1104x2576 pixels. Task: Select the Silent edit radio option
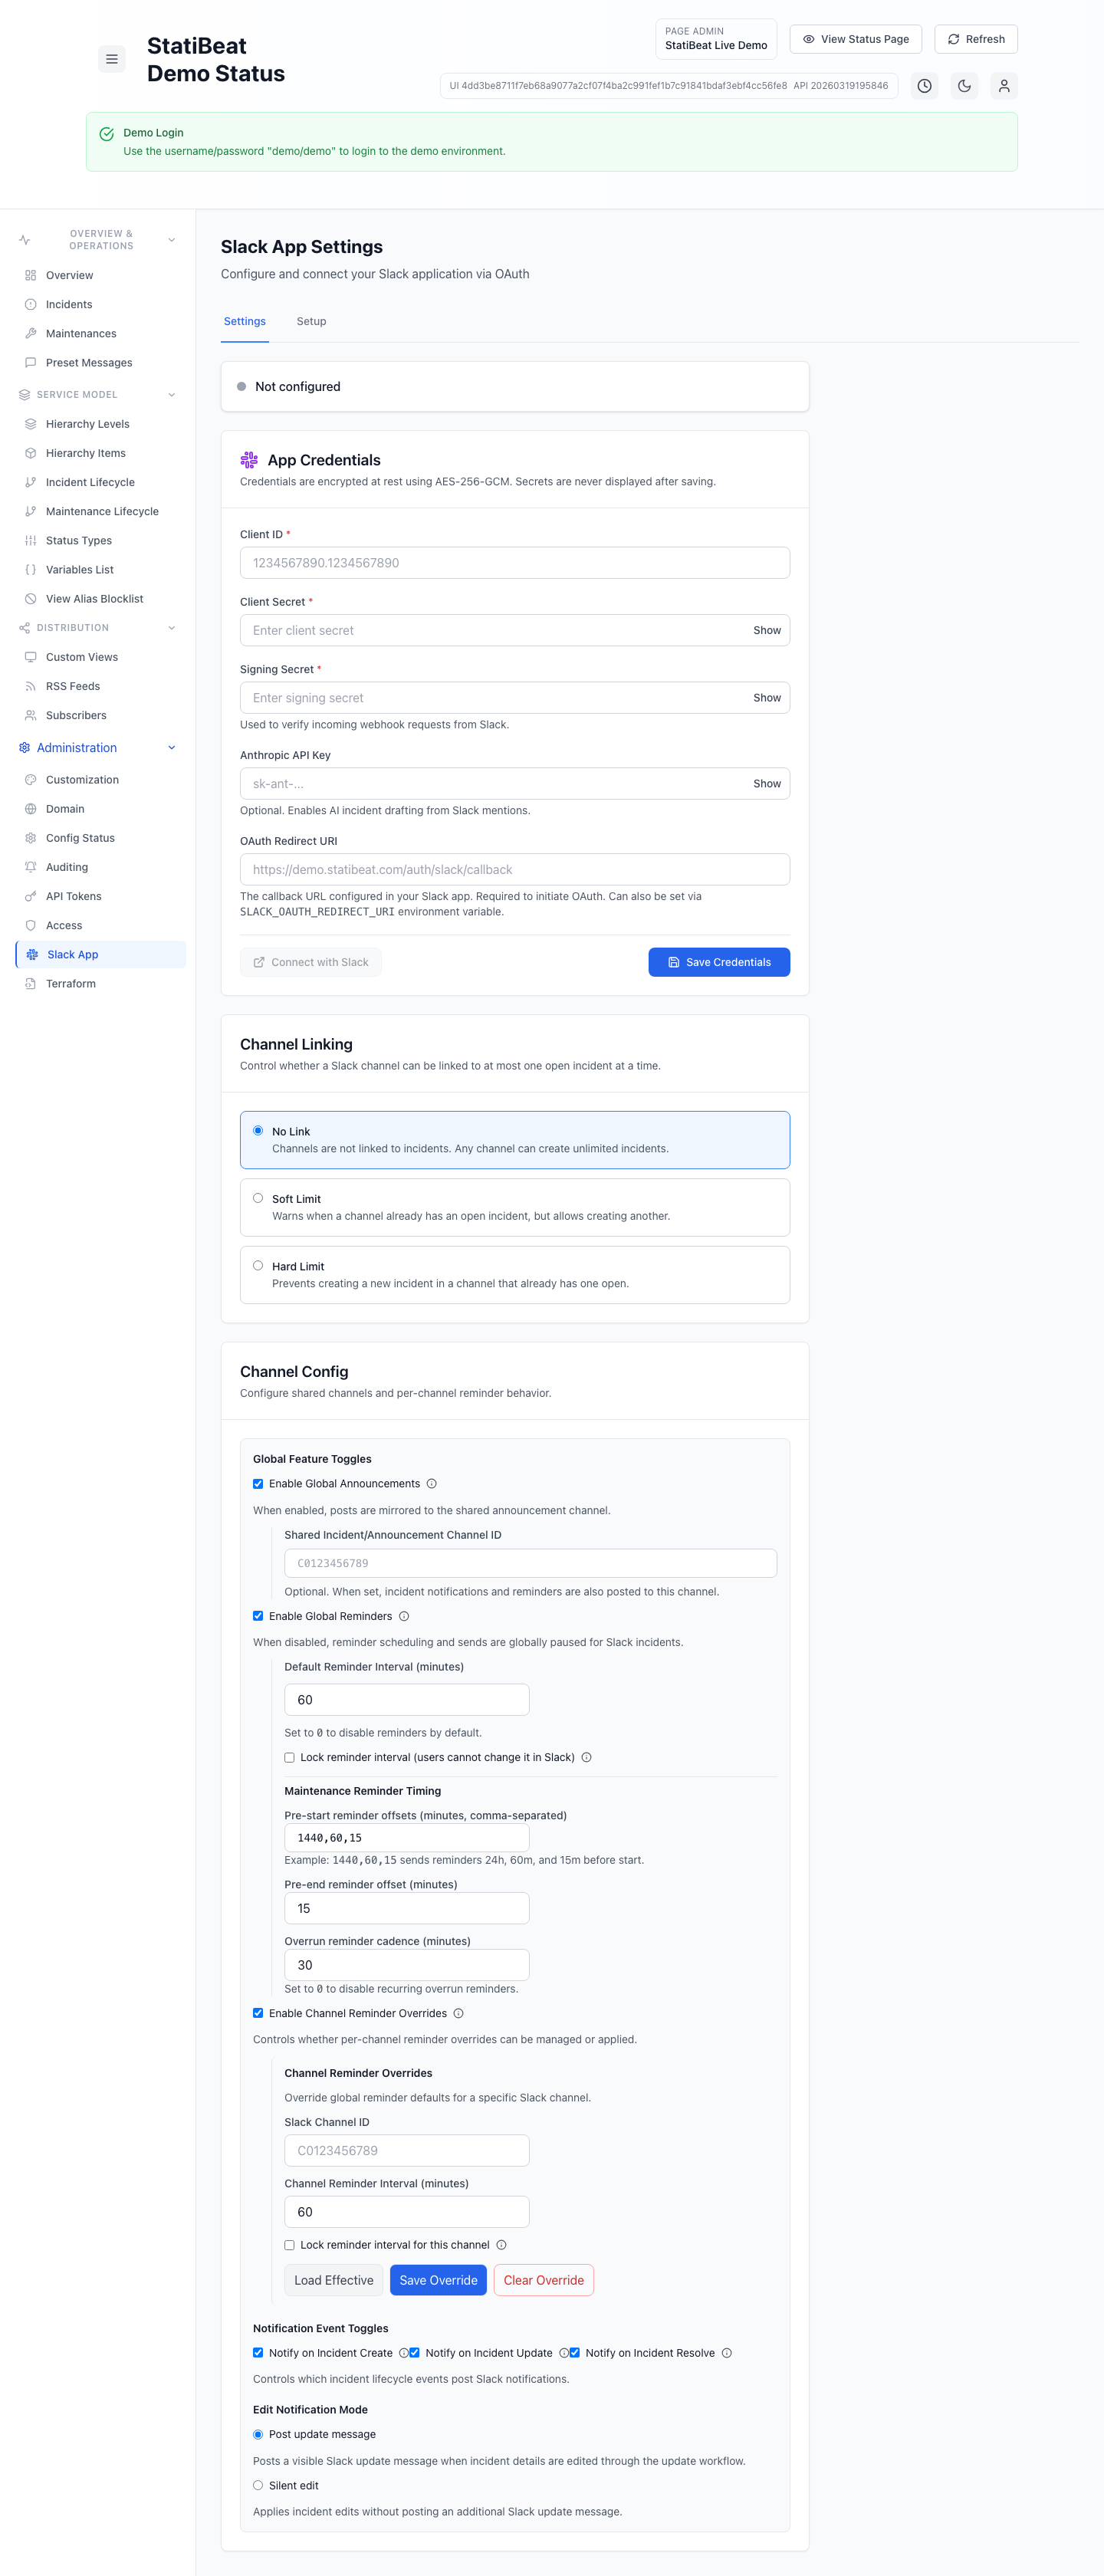(x=258, y=2485)
